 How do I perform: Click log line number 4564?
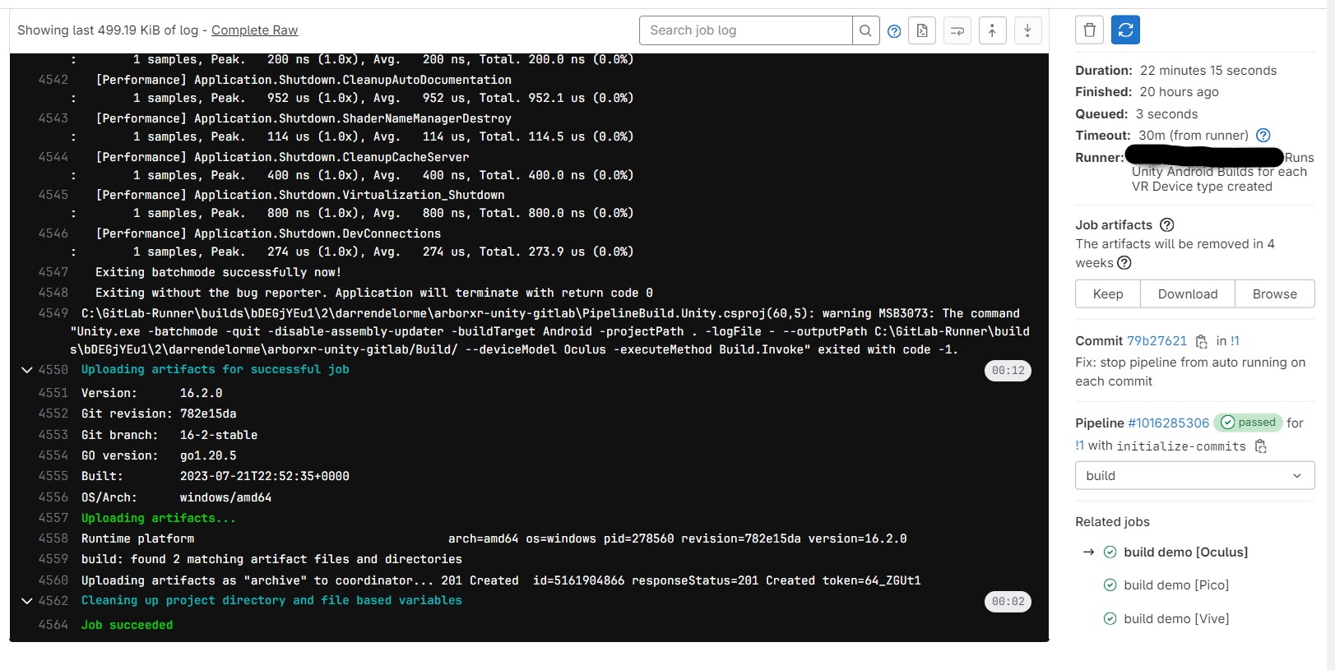point(53,625)
